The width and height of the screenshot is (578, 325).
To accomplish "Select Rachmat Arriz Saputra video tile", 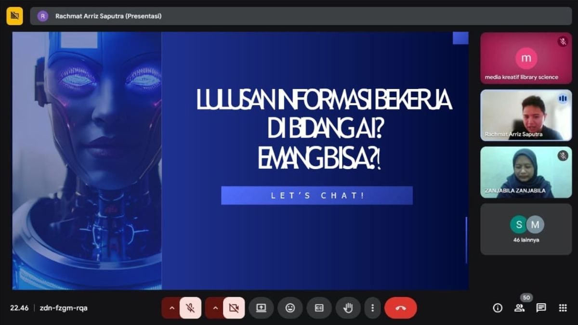I will [x=526, y=115].
